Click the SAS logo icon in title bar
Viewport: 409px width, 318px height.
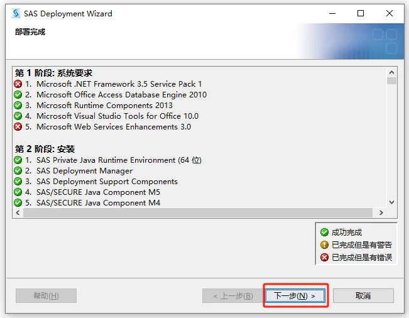pos(16,13)
